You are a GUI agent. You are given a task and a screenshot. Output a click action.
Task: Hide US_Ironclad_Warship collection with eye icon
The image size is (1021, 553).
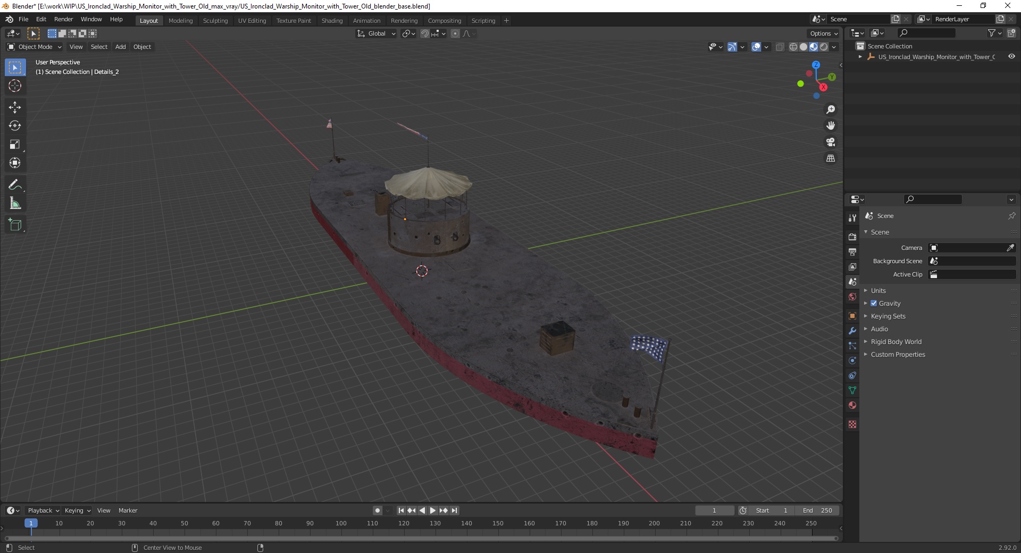coord(1011,56)
